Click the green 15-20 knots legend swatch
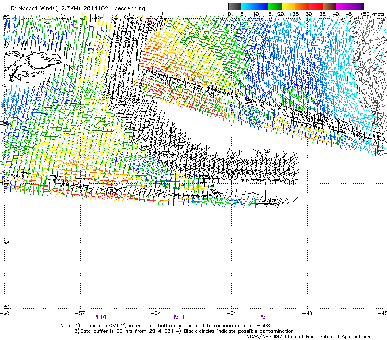This screenshot has width=387, height=340. pos(275,6)
